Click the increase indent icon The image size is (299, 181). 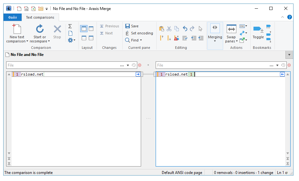click(x=201, y=38)
